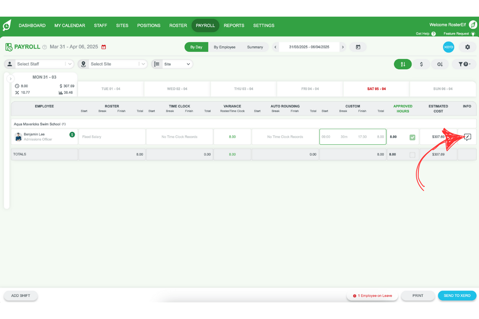Viewport: 479px width, 319px height.
Task: Click the settings gear icon
Action: pos(467,47)
